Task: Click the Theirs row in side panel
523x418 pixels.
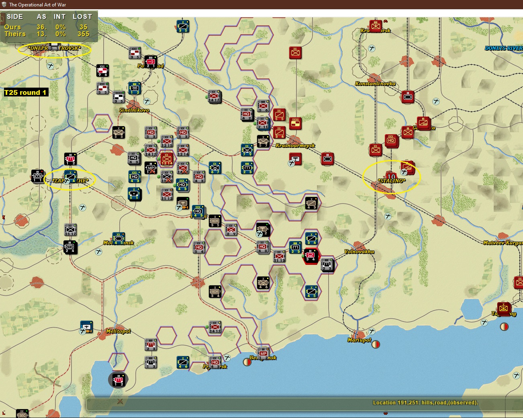Action: tap(48, 34)
